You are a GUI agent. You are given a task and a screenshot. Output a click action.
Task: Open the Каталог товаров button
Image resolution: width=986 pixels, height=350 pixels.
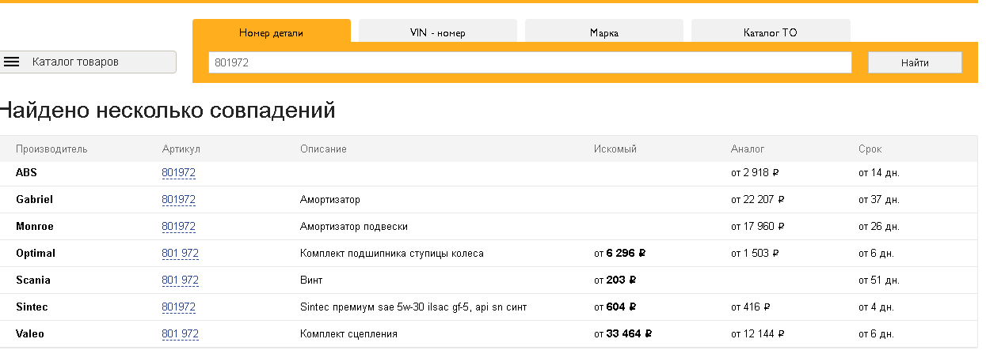click(x=87, y=62)
